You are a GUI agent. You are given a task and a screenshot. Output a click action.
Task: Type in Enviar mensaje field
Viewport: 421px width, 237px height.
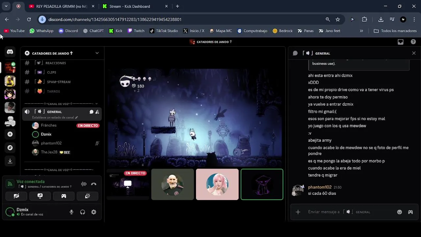tap(349, 212)
